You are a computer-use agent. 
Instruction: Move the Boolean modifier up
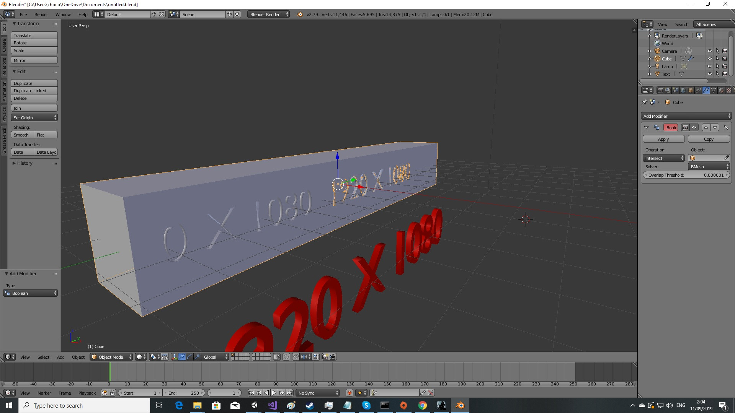tap(706, 127)
